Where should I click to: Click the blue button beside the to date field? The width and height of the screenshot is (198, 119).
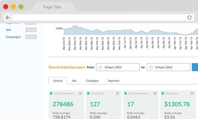(x=195, y=67)
